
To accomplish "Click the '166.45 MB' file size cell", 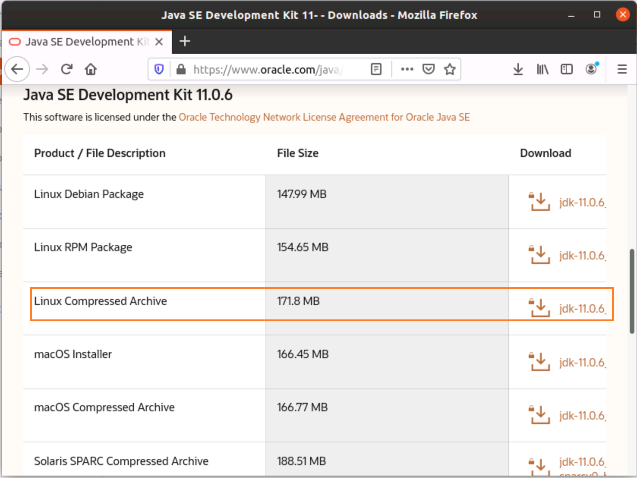I will coord(387,362).
